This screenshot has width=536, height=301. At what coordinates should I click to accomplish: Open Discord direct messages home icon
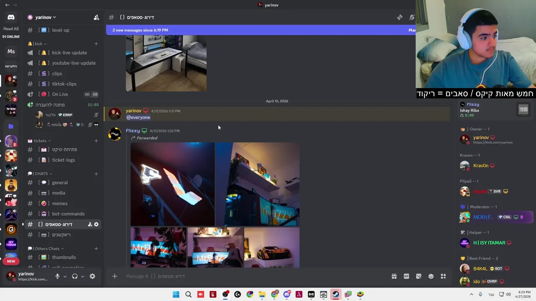(x=11, y=17)
